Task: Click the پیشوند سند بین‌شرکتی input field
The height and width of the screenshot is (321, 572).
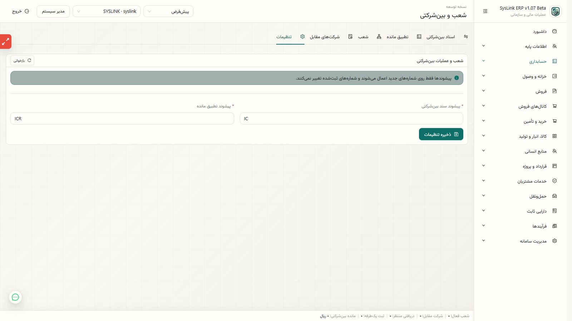Action: pos(351,118)
